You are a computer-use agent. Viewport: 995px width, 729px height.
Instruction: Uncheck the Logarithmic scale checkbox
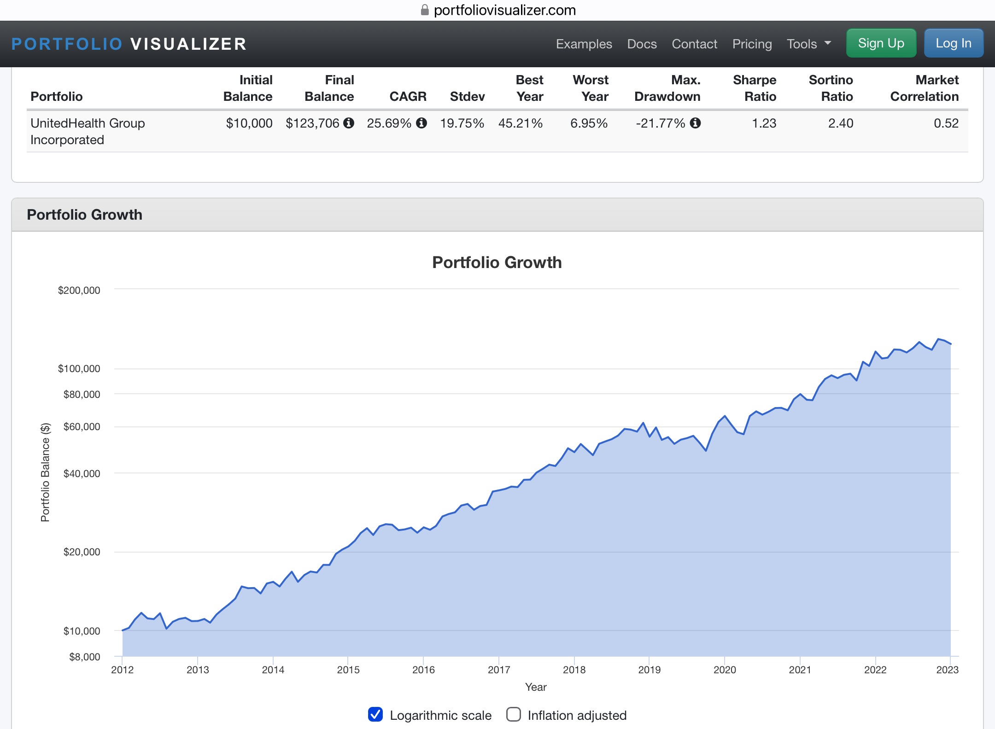click(x=375, y=714)
